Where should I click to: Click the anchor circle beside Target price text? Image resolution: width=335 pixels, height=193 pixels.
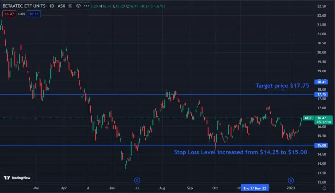pos(283,90)
